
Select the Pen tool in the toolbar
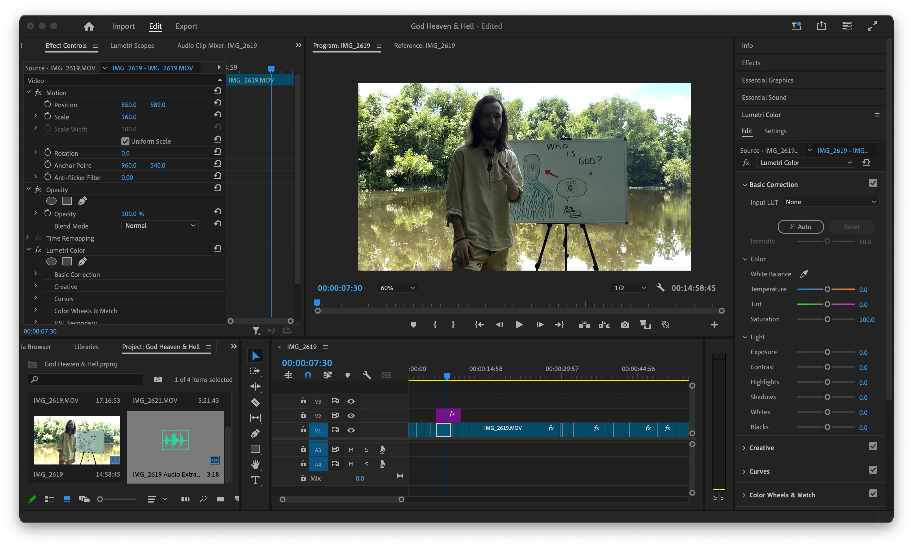pos(255,433)
